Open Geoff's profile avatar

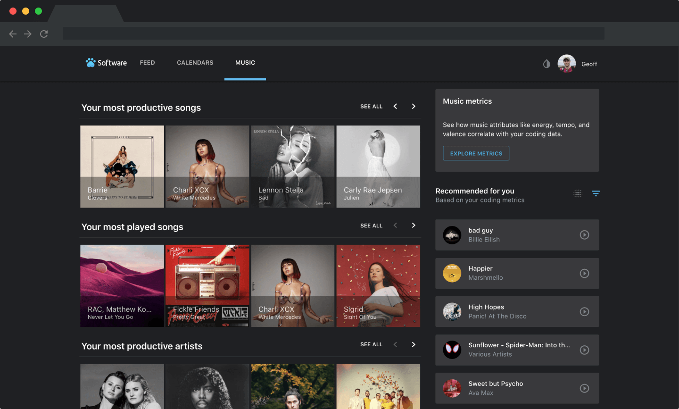(566, 63)
